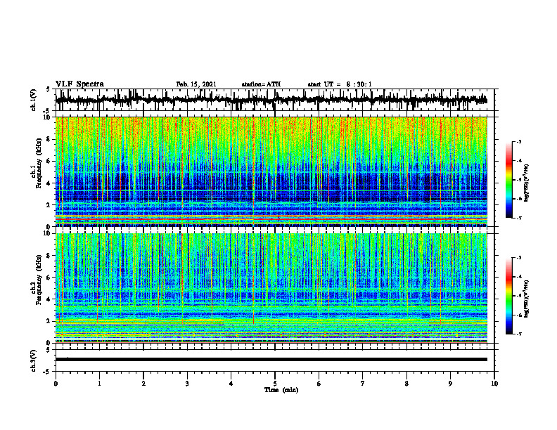Screen dimensions: 557x430
Task: Click the ch.2 spectrogram color bar
Action: coord(509,296)
